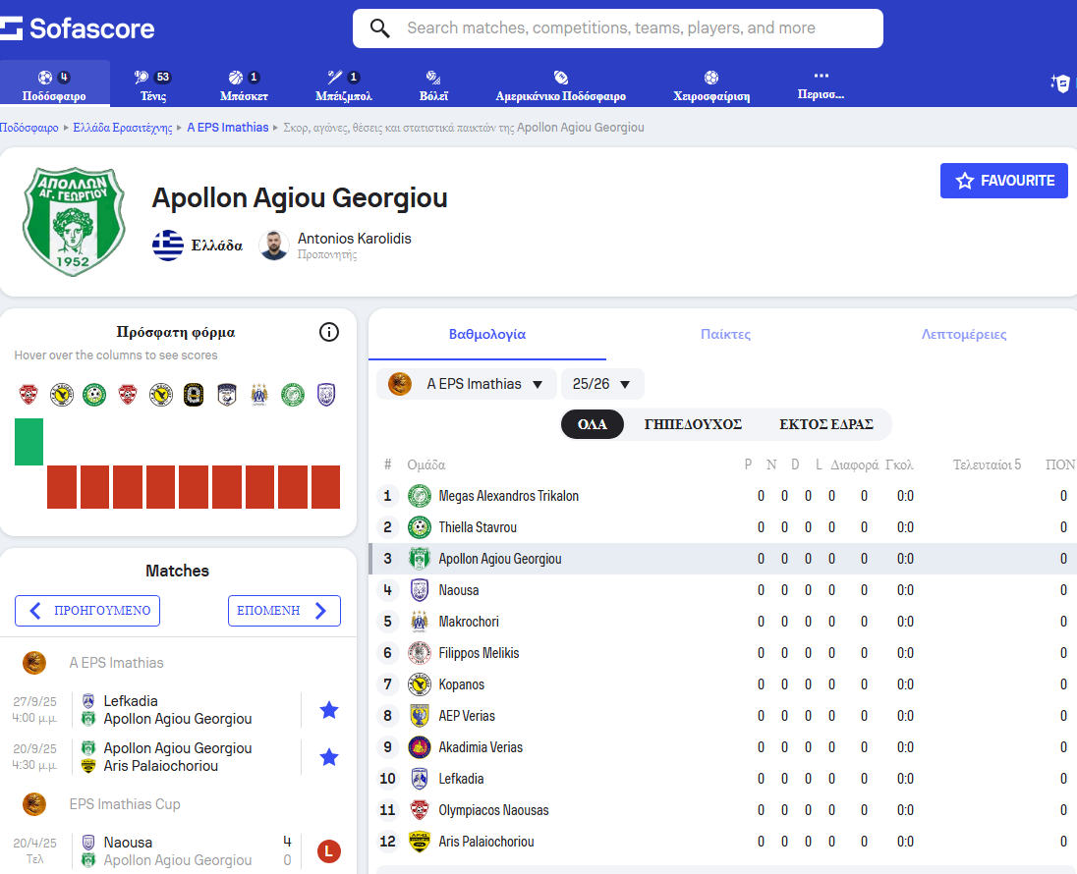
Task: Open the 25/26 season dropdown
Action: tap(602, 384)
